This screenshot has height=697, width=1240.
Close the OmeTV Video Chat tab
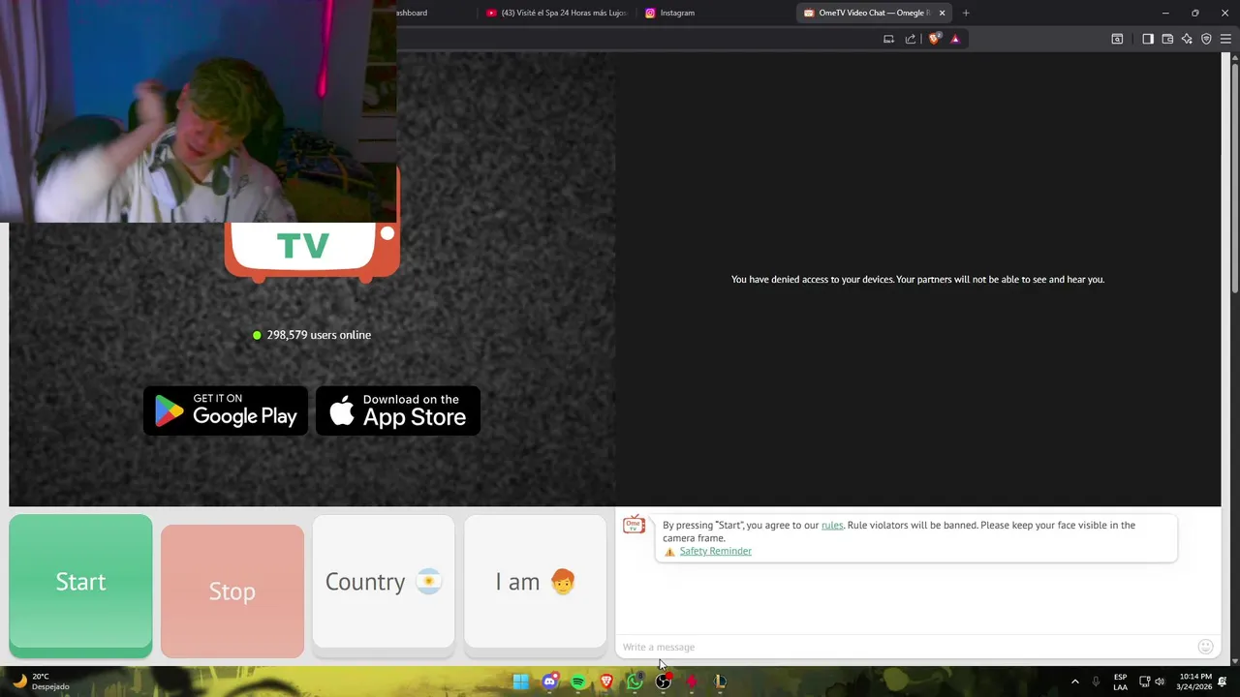942,13
